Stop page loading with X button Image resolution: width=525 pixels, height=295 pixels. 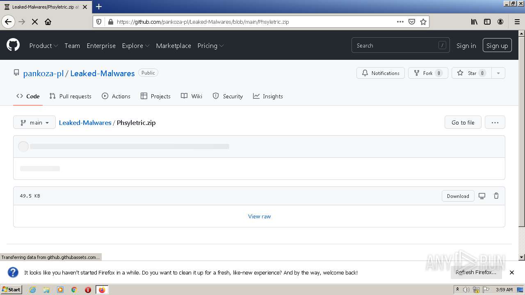pyautogui.click(x=35, y=22)
